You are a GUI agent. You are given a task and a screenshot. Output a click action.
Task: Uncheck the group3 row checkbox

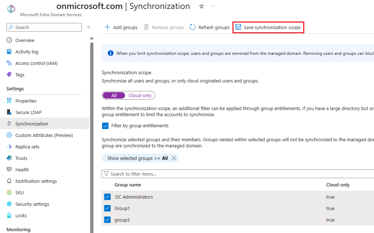tap(107, 220)
